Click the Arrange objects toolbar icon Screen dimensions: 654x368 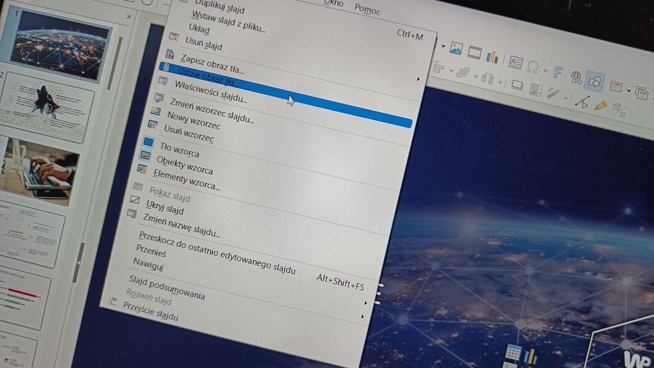pyautogui.click(x=463, y=73)
